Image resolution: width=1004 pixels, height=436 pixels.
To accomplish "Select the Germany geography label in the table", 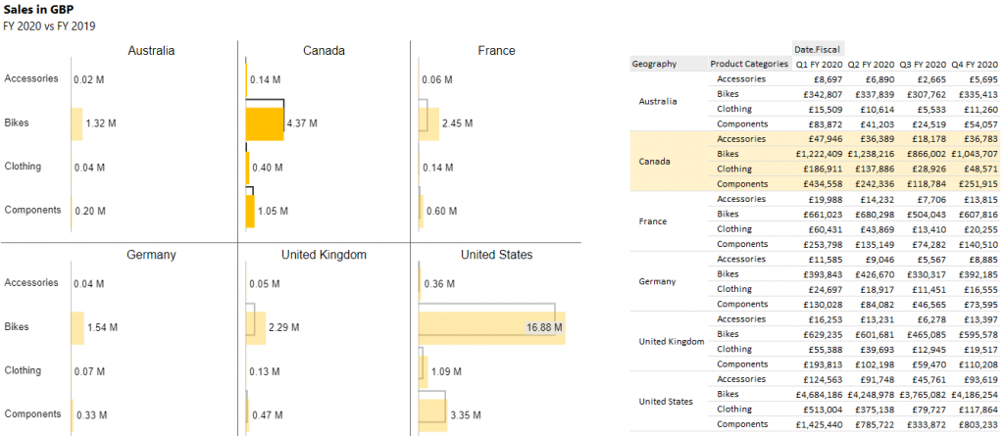I will [x=657, y=281].
